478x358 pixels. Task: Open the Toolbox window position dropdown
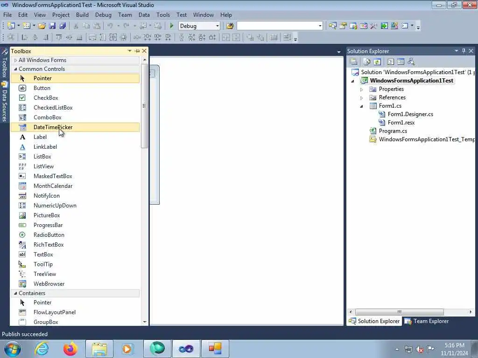point(130,51)
